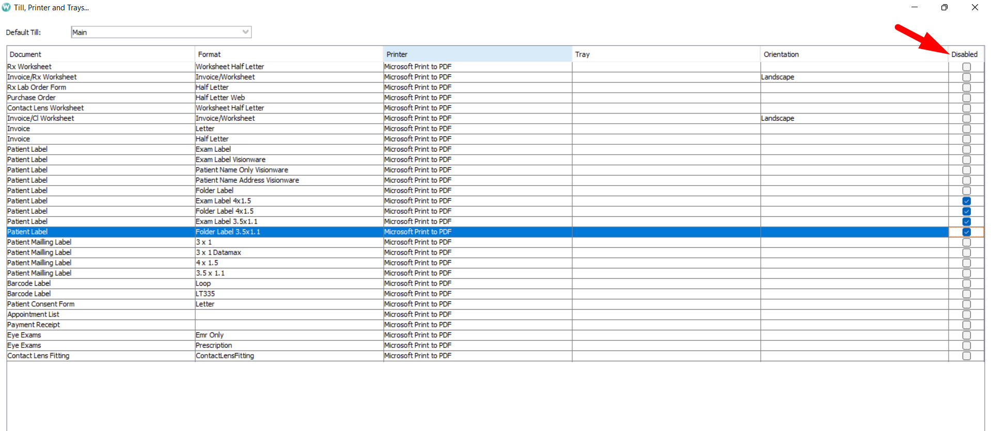Viewport: 991px width, 431px height.
Task: Click printer cell of highlighted Folder Label 3.5x1.1
Action: tap(478, 232)
